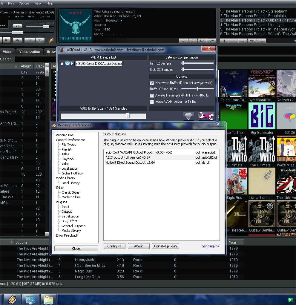Select adionSoft WASAPI Output Plug-In row

pos(161,152)
